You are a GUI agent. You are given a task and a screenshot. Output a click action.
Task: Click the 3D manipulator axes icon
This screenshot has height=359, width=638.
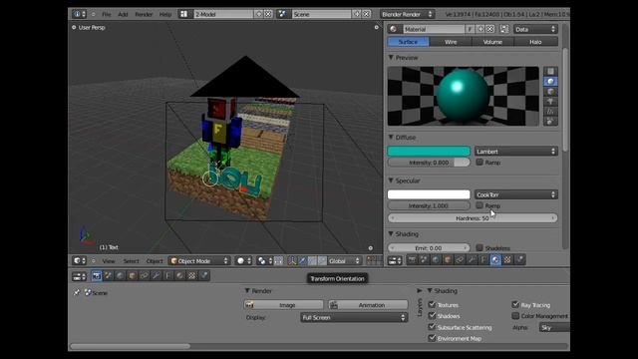[x=292, y=261]
